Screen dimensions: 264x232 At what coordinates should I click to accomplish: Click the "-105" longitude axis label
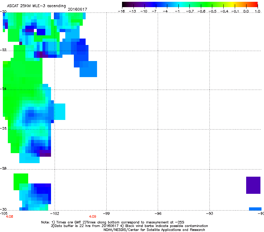[4, 213]
